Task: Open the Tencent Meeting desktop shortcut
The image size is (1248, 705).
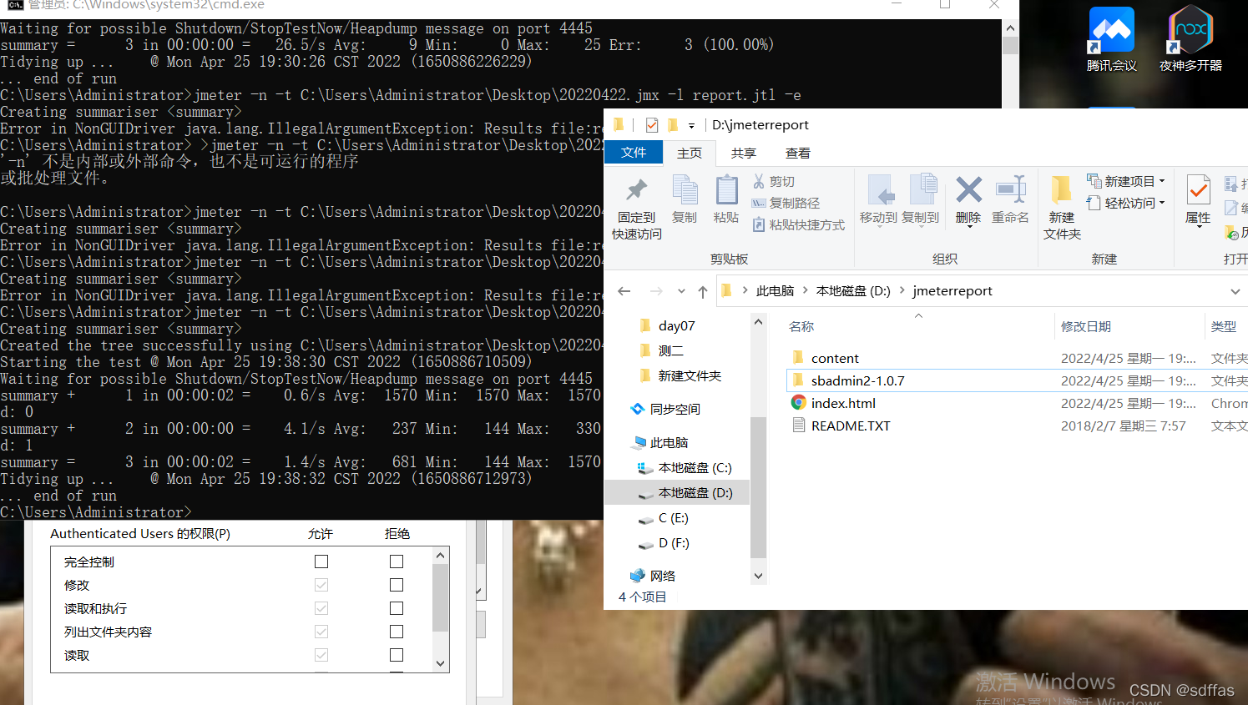Action: [x=1112, y=39]
